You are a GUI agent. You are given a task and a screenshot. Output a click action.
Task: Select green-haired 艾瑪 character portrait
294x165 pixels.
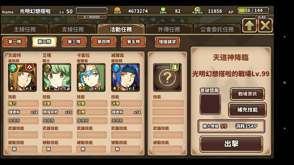coord(57,77)
